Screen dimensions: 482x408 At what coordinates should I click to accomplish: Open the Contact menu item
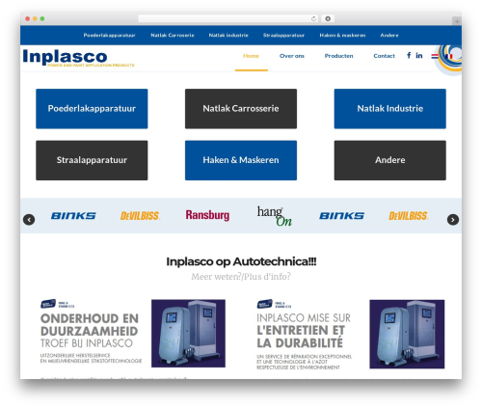[384, 56]
